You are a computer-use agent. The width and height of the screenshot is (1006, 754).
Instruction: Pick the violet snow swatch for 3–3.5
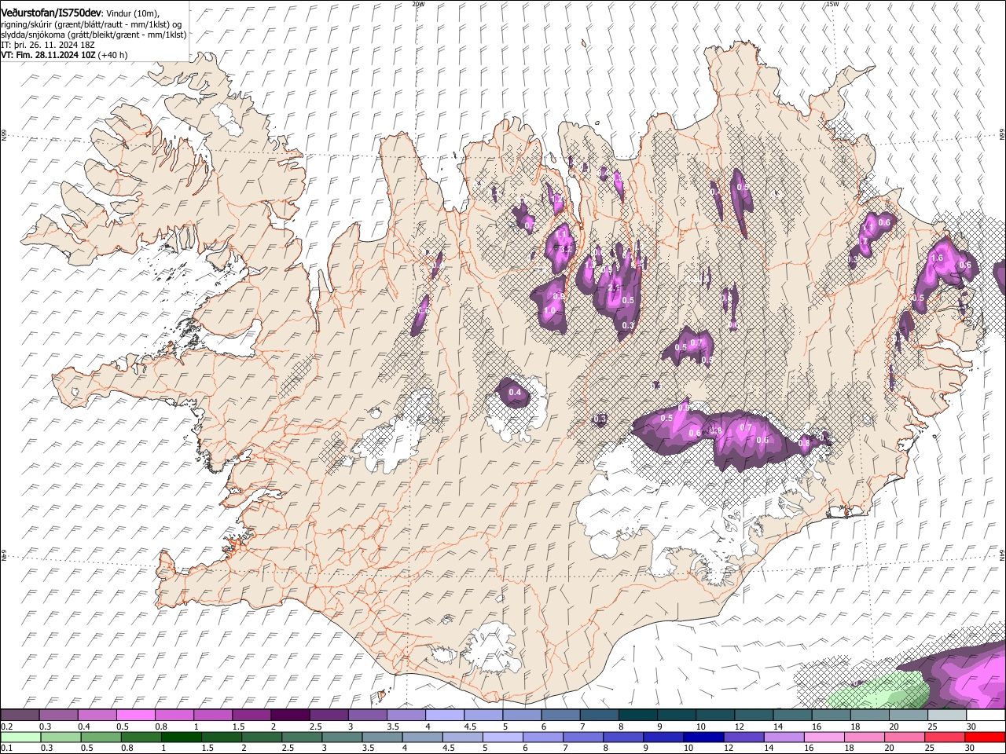(367, 715)
